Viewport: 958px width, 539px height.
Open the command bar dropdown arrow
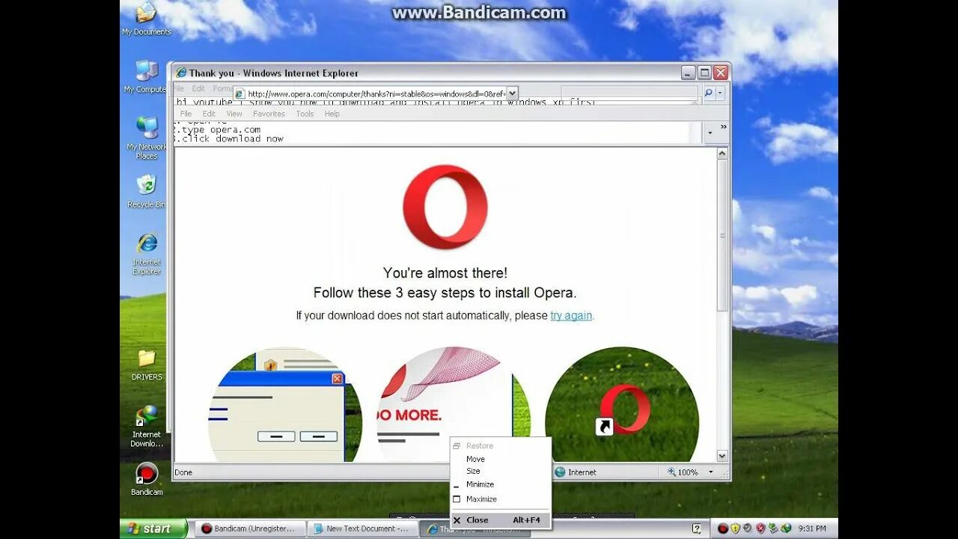(x=710, y=133)
